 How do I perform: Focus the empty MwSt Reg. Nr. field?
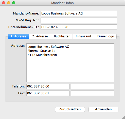79,20
